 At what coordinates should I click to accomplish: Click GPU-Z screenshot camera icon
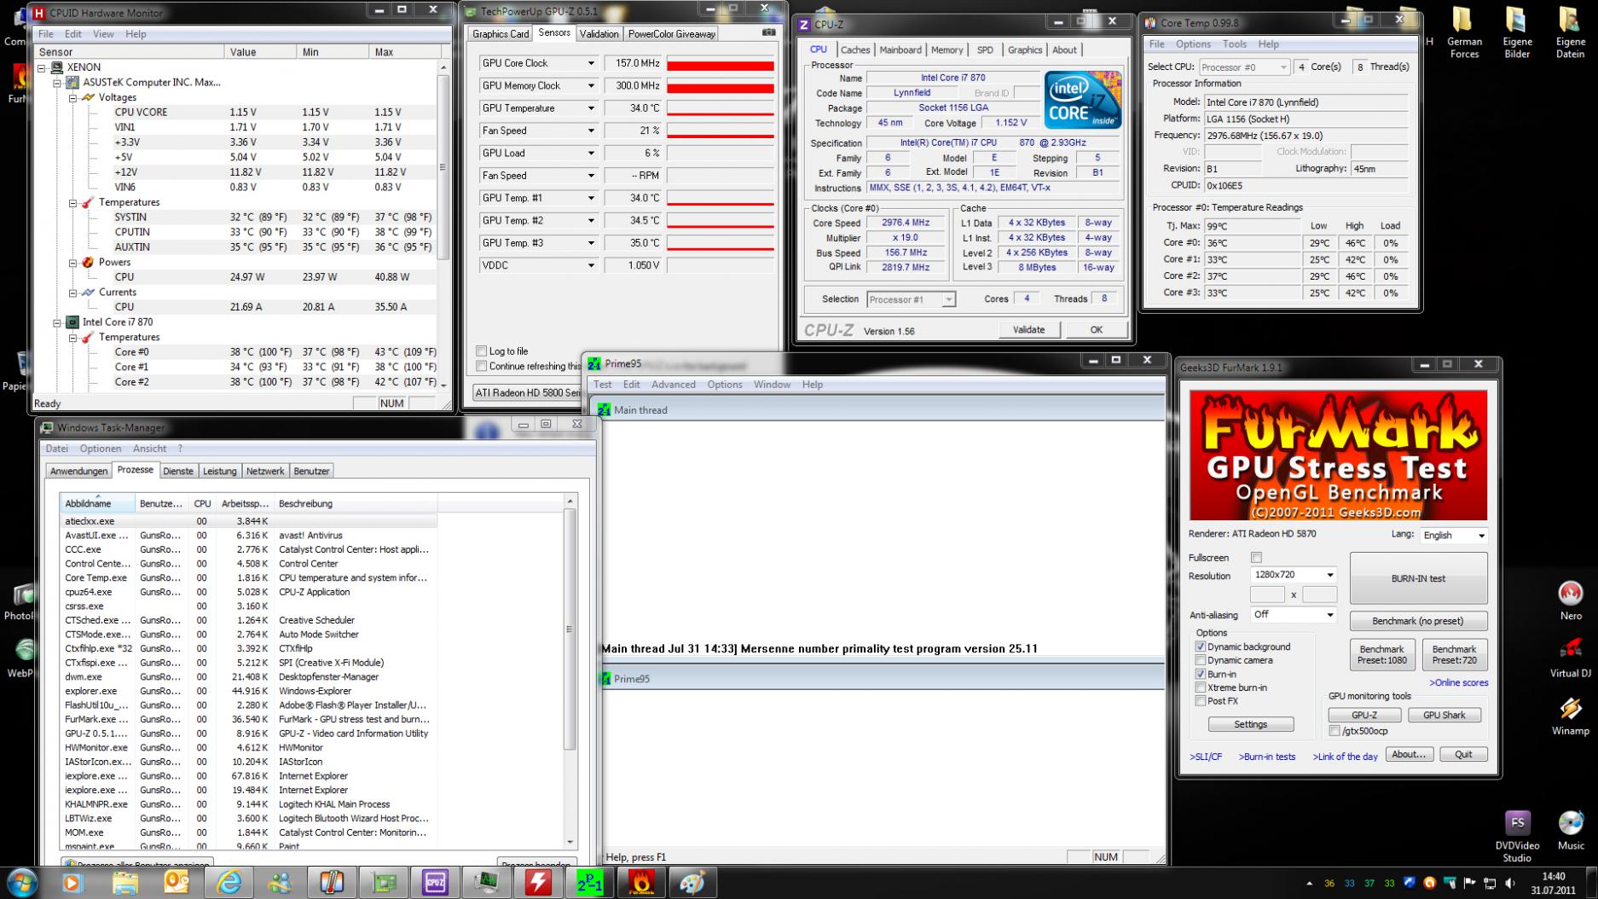(768, 32)
